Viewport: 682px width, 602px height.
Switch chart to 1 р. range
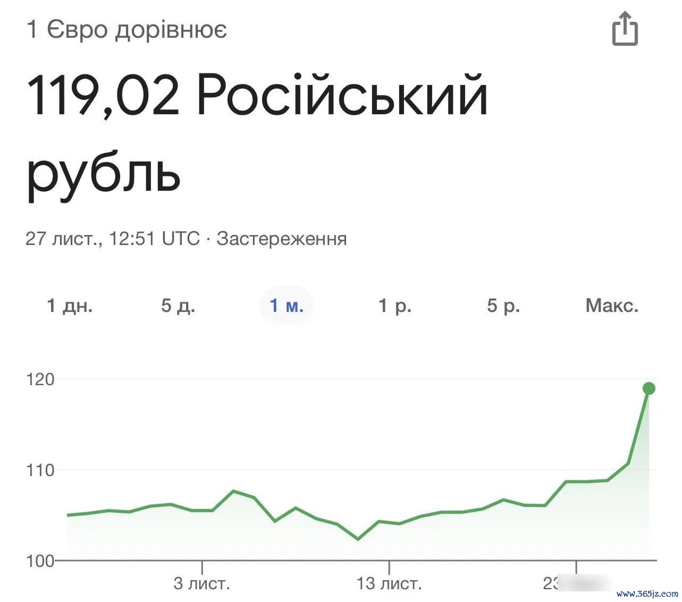(395, 306)
